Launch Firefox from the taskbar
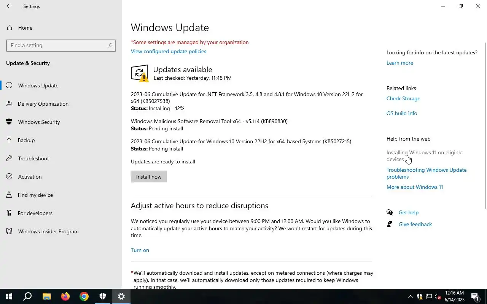The width and height of the screenshot is (487, 304). pyautogui.click(x=65, y=296)
